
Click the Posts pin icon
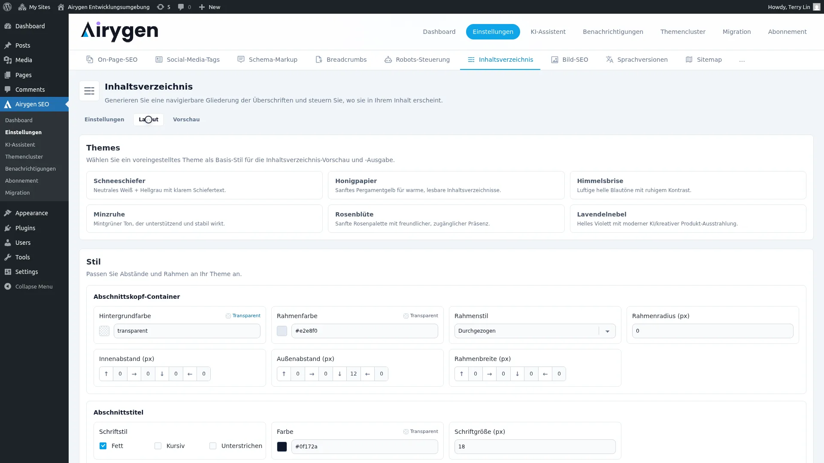coord(8,45)
